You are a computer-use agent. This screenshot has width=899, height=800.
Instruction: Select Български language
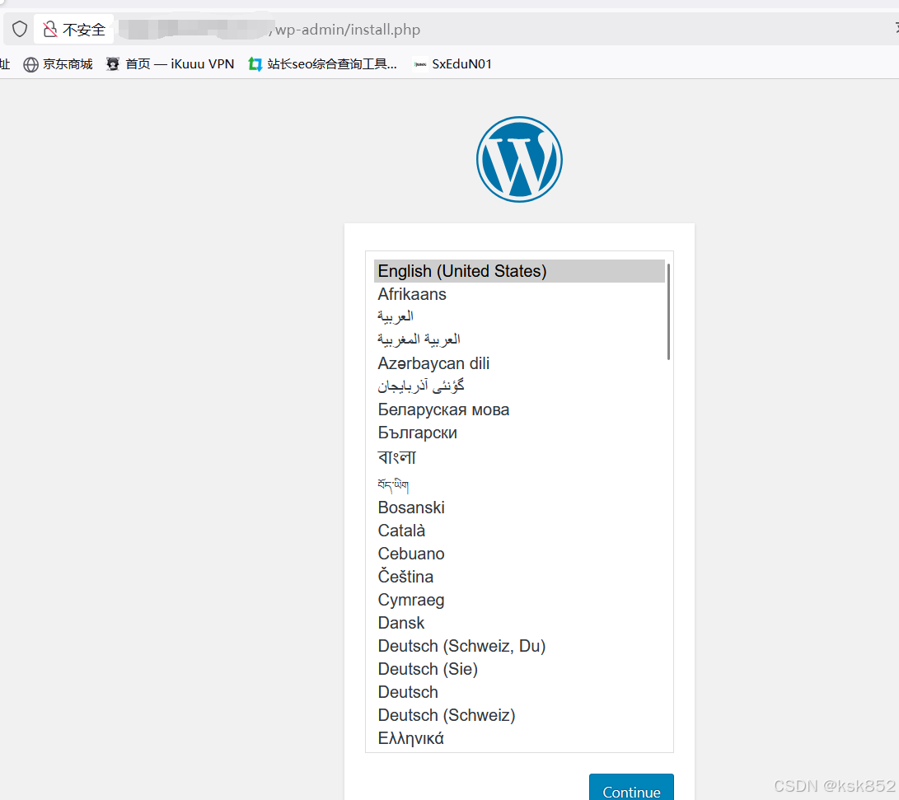pos(519,433)
